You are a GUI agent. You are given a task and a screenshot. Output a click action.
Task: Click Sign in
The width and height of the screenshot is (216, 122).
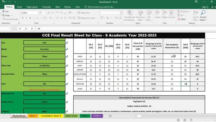click(x=205, y=7)
